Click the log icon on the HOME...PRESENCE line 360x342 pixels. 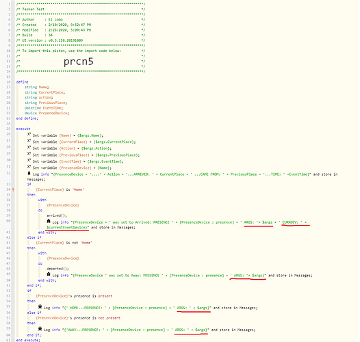pyautogui.click(x=40, y=306)
